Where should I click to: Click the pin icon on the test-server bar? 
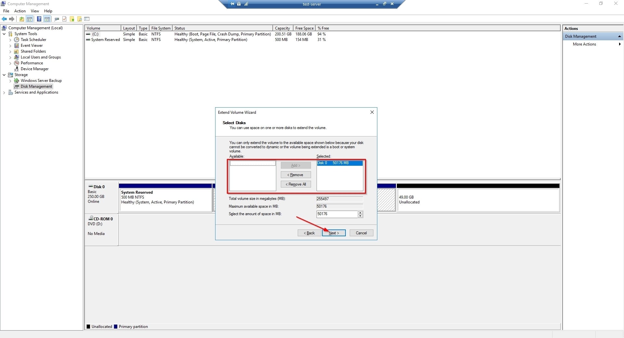(232, 4)
